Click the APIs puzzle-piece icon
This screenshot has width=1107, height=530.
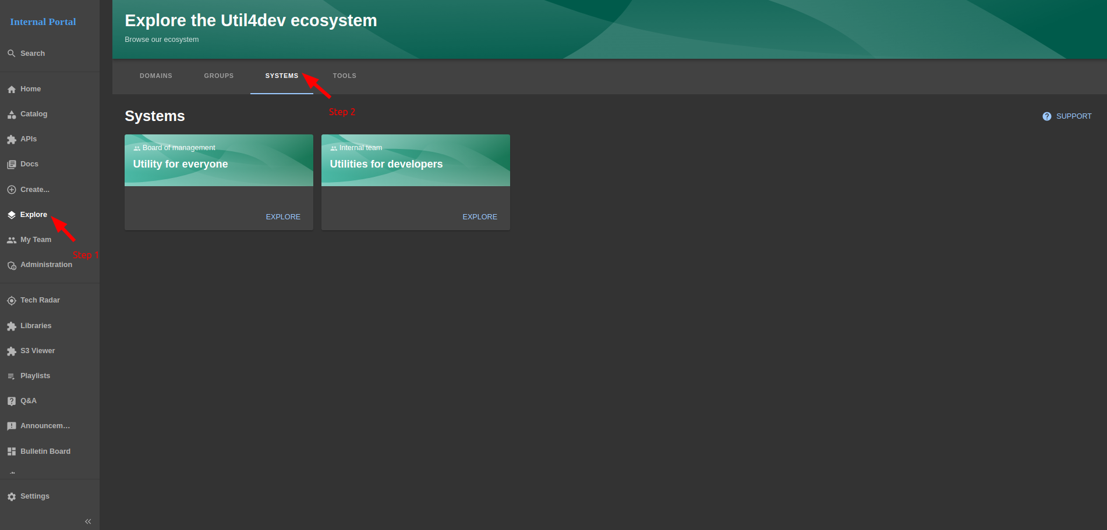pos(12,140)
